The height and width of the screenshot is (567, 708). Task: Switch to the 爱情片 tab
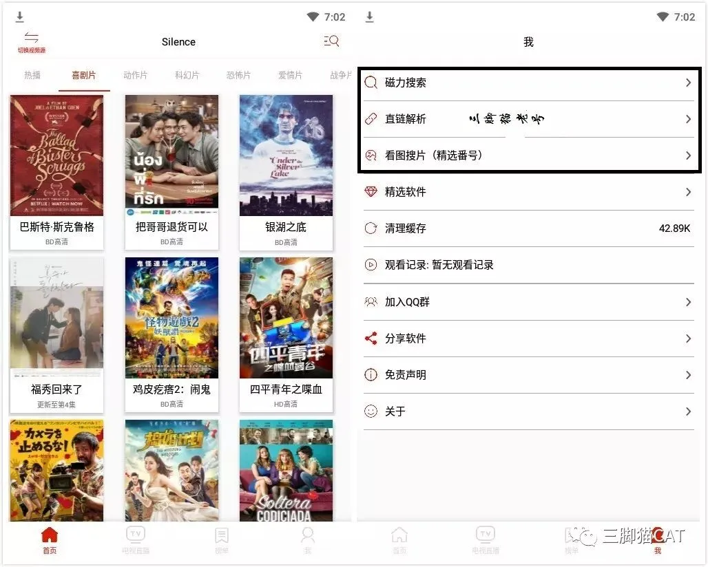point(291,75)
